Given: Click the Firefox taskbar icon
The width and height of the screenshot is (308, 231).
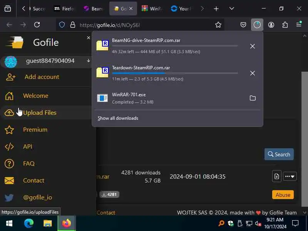Looking at the screenshot, I should point(66,223).
